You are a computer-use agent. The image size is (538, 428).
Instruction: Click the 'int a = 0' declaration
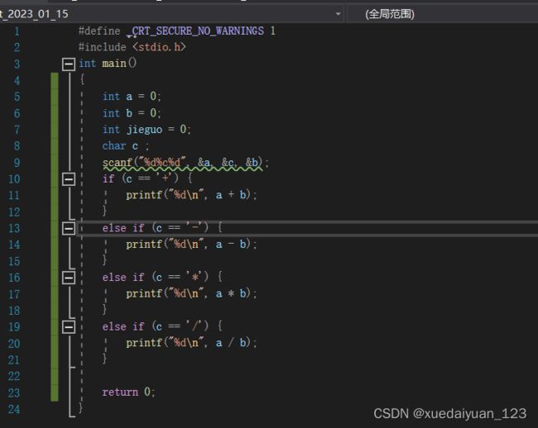[x=132, y=97]
